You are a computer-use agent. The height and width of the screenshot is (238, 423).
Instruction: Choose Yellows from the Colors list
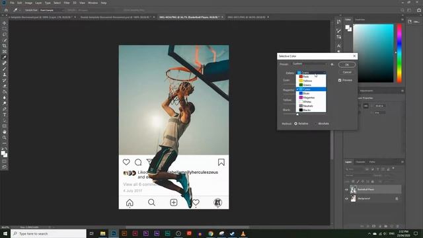(x=311, y=81)
